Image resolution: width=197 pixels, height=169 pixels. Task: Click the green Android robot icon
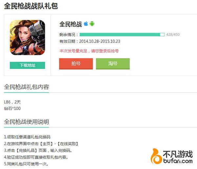tap(92, 24)
